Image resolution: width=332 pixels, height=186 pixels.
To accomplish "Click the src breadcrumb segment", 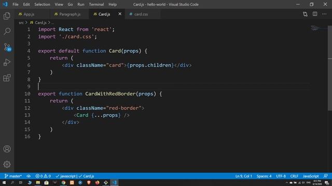I will (21, 23).
